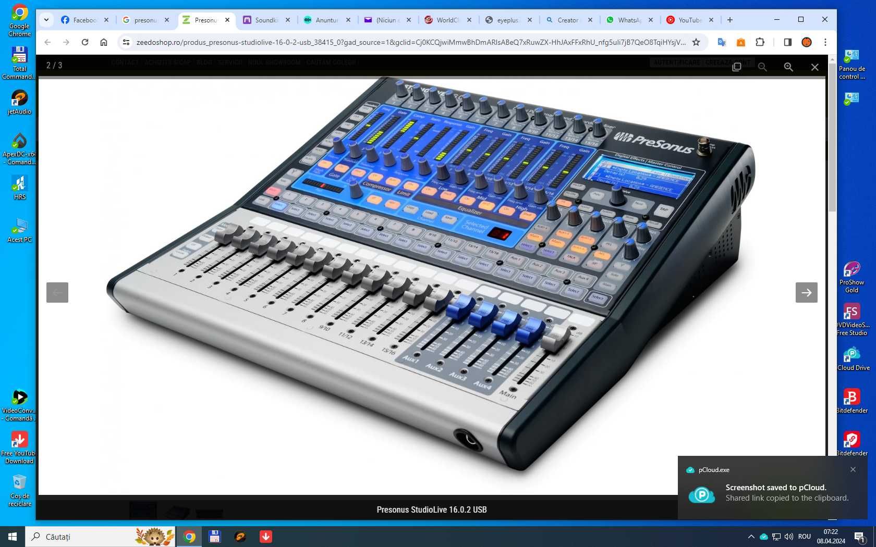Open Total Commander desktop shortcut
The height and width of the screenshot is (547, 876).
(19, 63)
